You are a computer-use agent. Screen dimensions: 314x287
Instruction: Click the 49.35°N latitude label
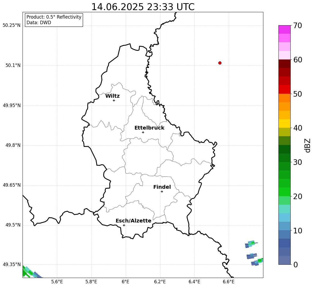point(12,264)
